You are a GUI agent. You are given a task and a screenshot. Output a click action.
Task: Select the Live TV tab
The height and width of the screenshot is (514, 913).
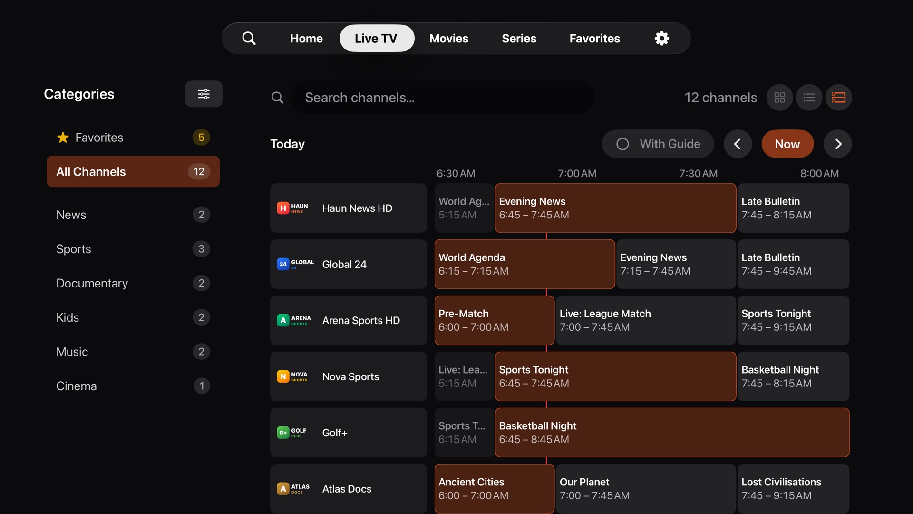(x=377, y=38)
